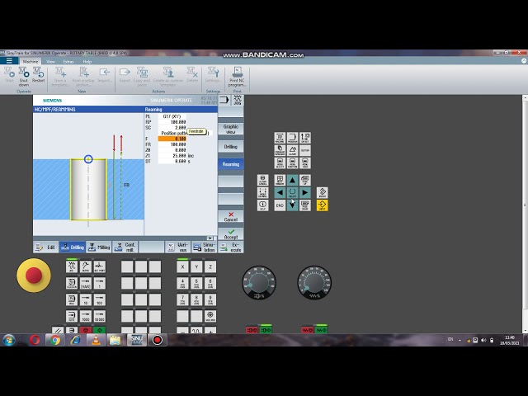Open the Execute horizontal softkey
The width and height of the screenshot is (528, 396).
[231, 247]
